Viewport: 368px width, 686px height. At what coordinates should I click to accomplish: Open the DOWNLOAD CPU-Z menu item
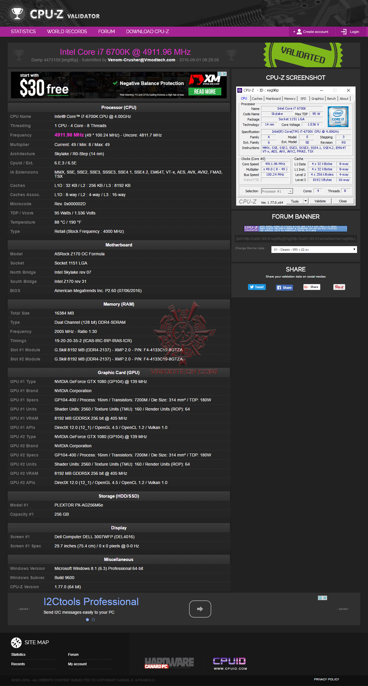point(148,31)
